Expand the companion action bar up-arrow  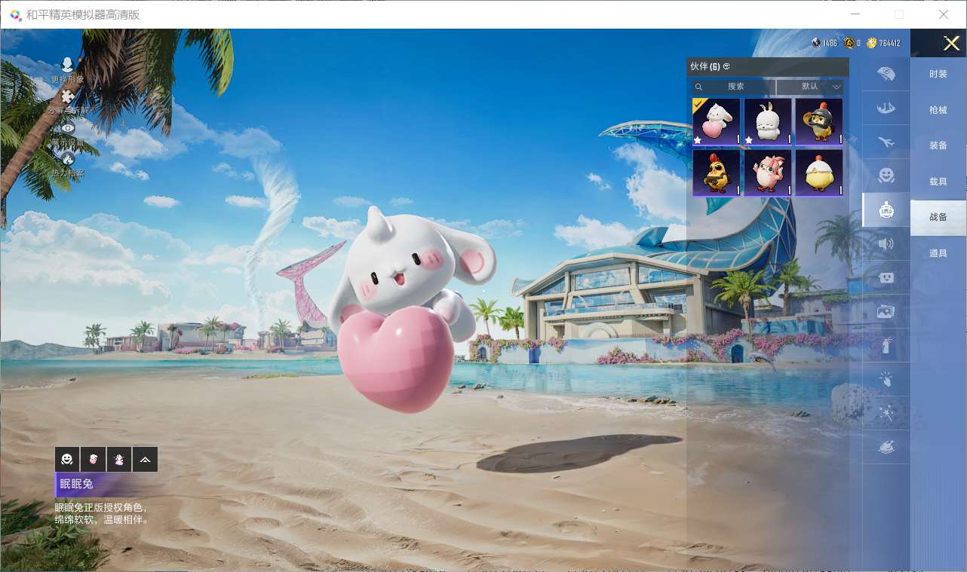(x=145, y=459)
